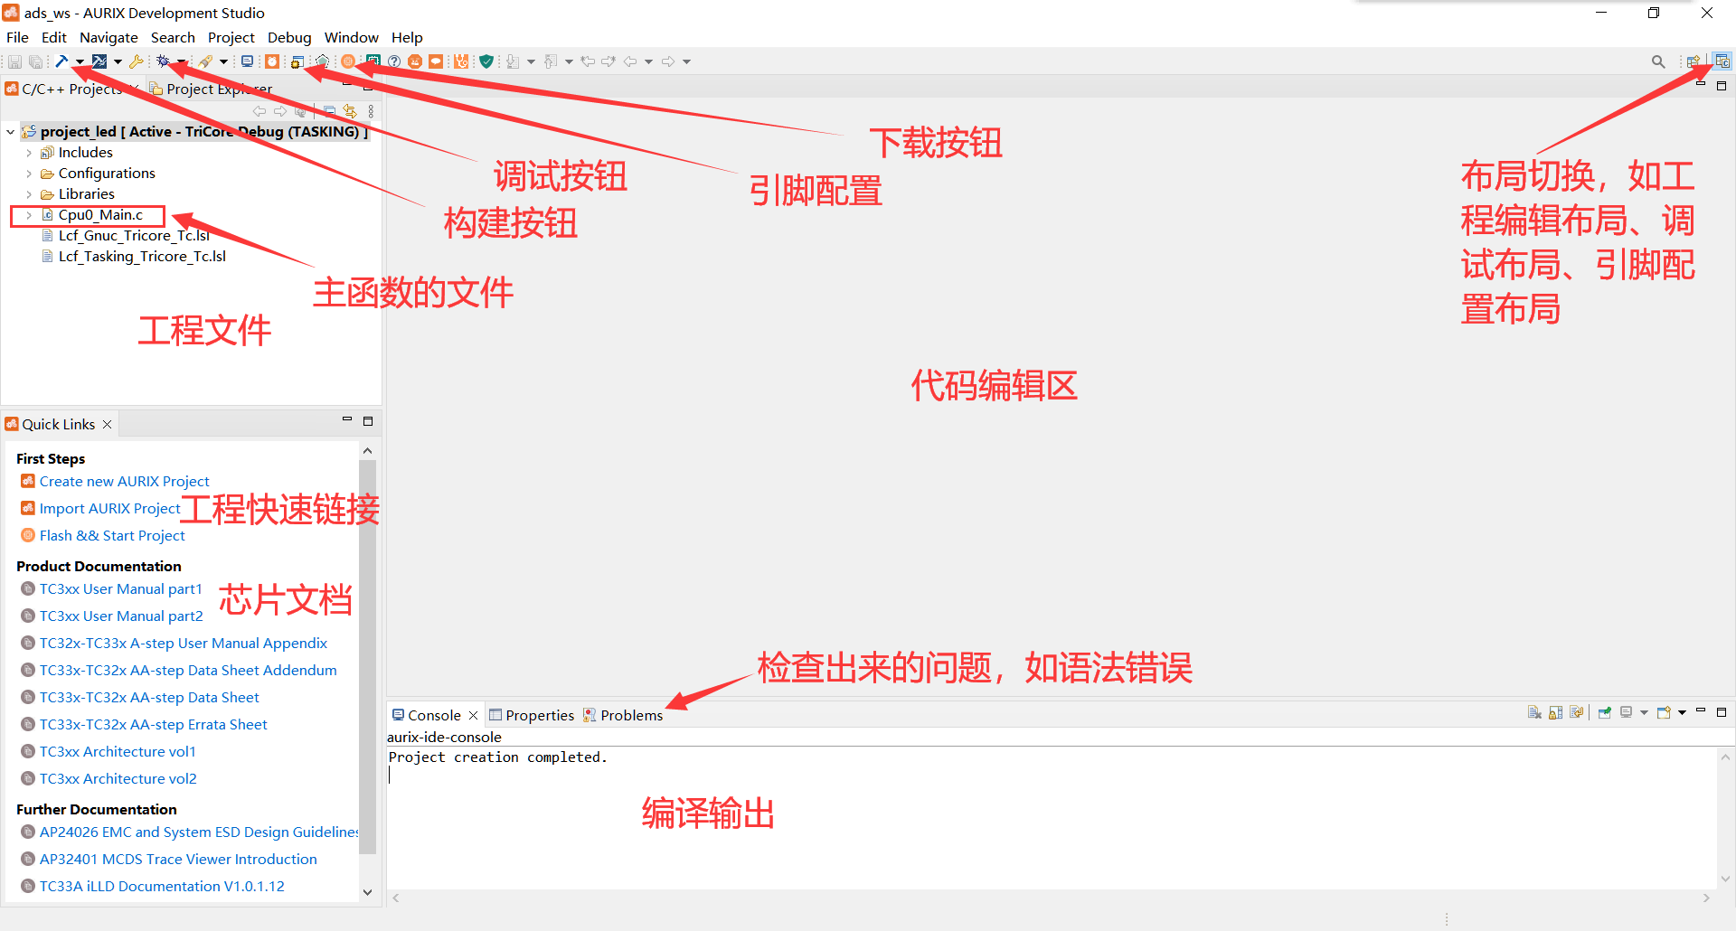Switch to the Properties tab
Image resolution: width=1736 pixels, height=931 pixels.
pyautogui.click(x=532, y=715)
